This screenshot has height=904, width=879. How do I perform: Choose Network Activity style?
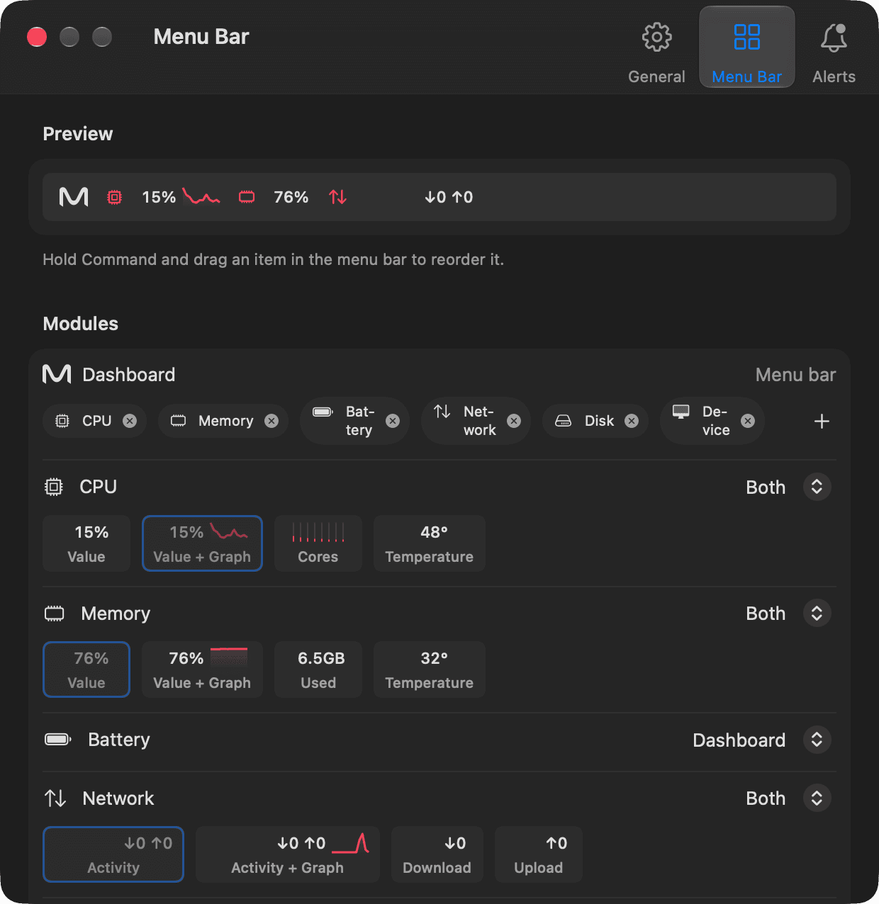click(113, 854)
